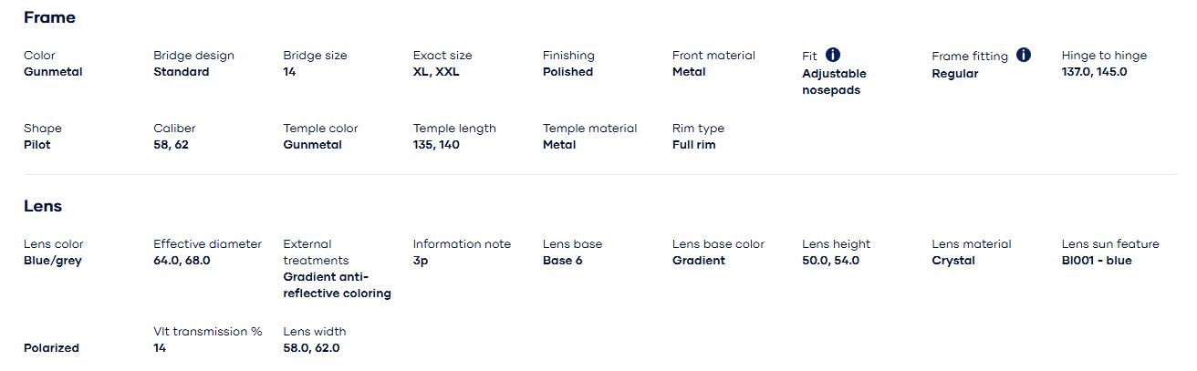Screen dimensions: 1197x371
Task: Select the Gunmetal color value under Color
Action: tap(53, 72)
